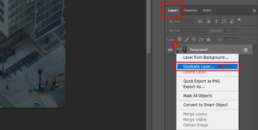Filter for pixel layers icon
This screenshot has width=258, height=130.
pyautogui.click(x=200, y=21)
